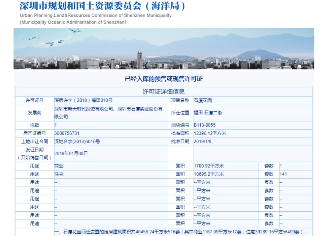Click the label '项目名称'
Image resolution: width=330 pixels, height=236 pixels.
coord(180,100)
